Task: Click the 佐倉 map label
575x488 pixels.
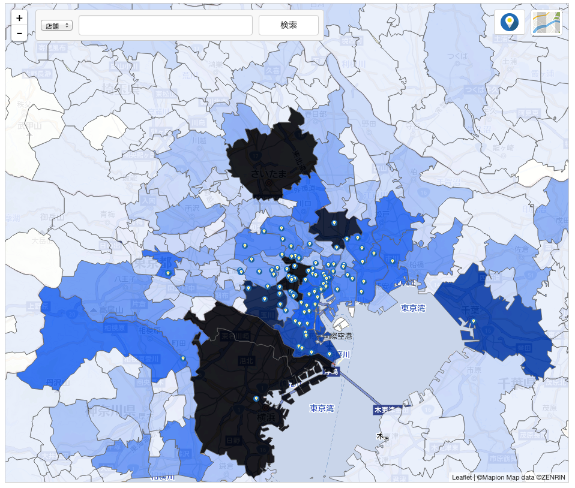Action: (x=522, y=249)
